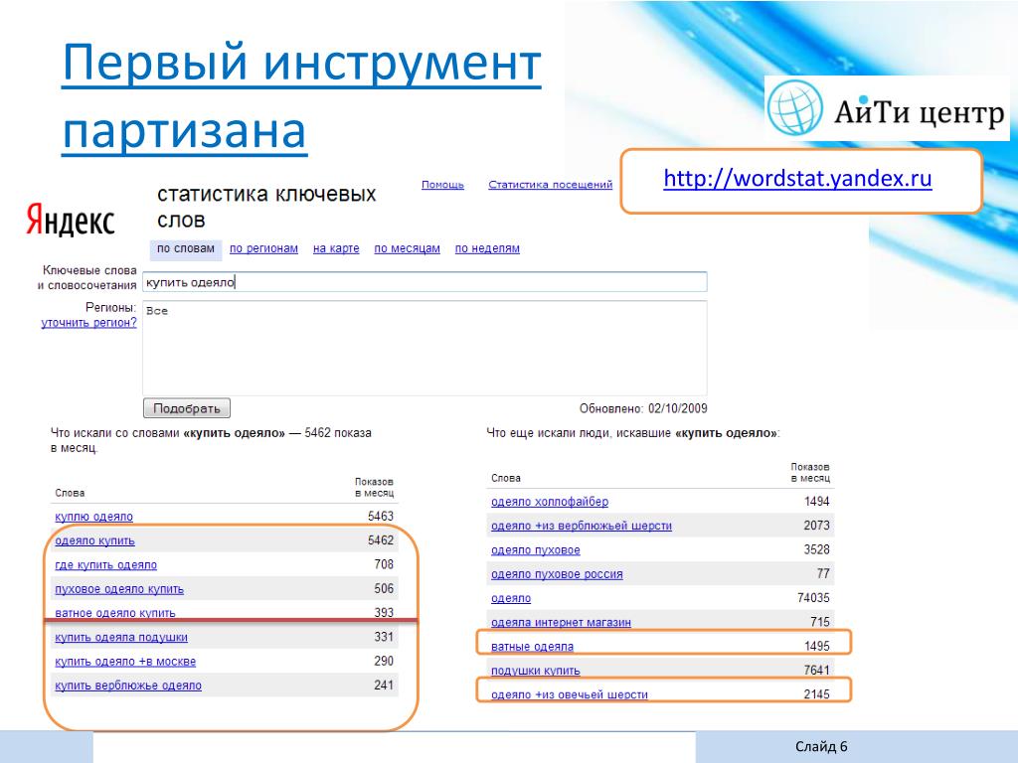This screenshot has height=763, width=1018.
Task: Open the подушки купить link
Action: pyautogui.click(x=536, y=671)
